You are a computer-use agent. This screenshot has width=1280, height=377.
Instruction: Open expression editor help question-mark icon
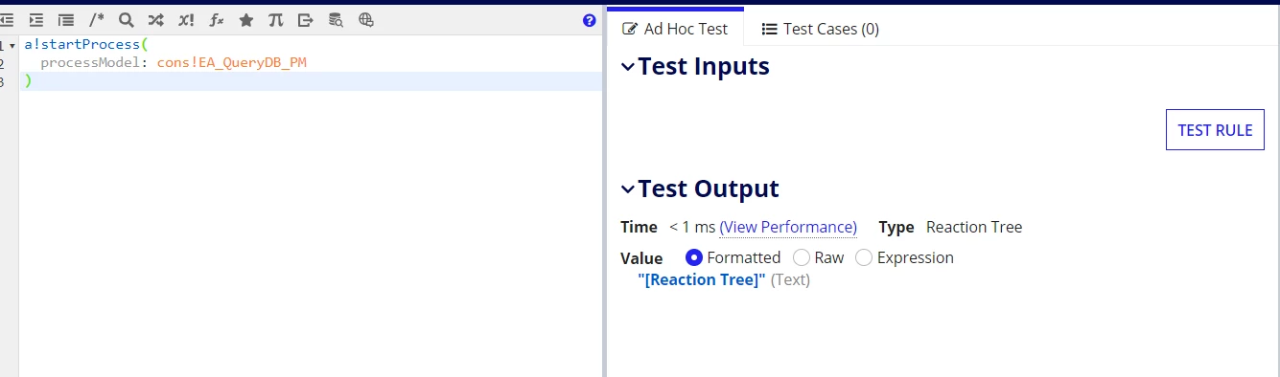pyautogui.click(x=590, y=20)
